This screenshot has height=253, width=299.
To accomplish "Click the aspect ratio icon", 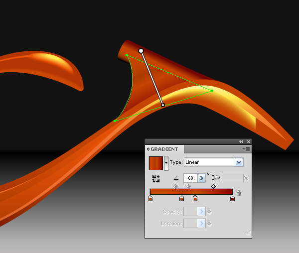I will click(x=216, y=178).
